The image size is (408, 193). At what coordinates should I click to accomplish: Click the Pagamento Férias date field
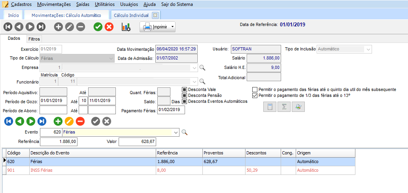click(171, 110)
